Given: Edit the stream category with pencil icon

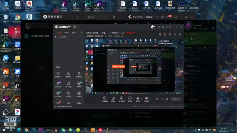Looking at the screenshot, I should click(x=102, y=36).
